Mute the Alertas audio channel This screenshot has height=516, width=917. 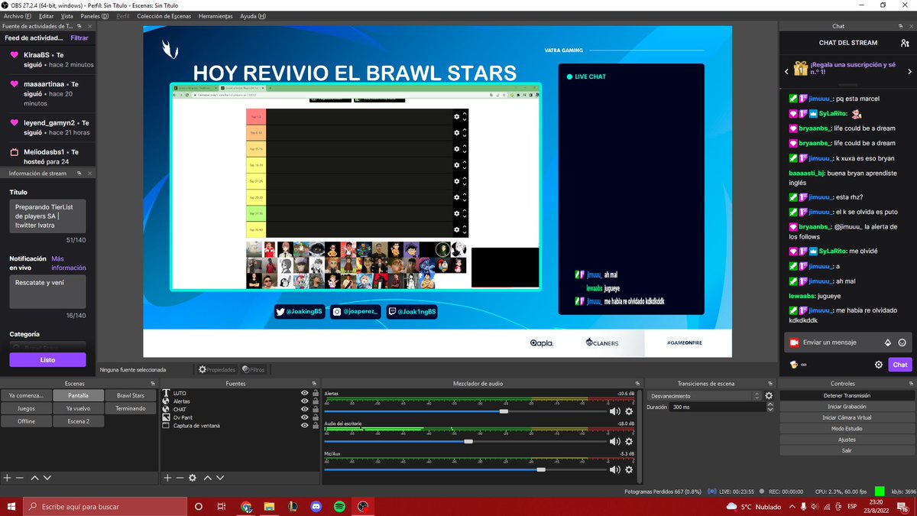(x=614, y=411)
